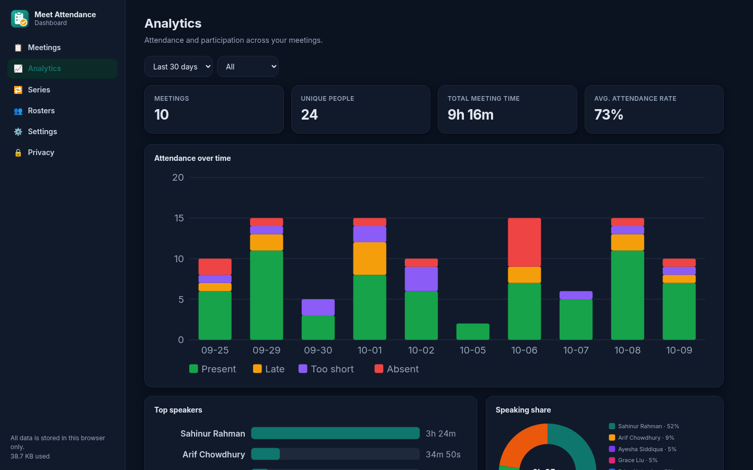Open the Last 30 days dropdown
The image size is (753, 470).
point(178,66)
